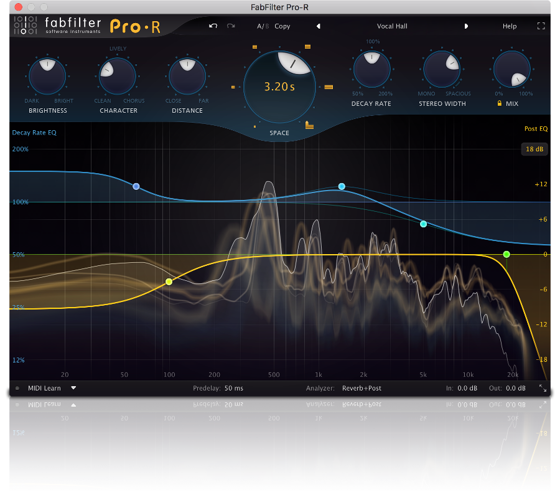Screen dimensions: 560x492
Task: Click the Out 0.0 dB level value
Action: (x=515, y=388)
